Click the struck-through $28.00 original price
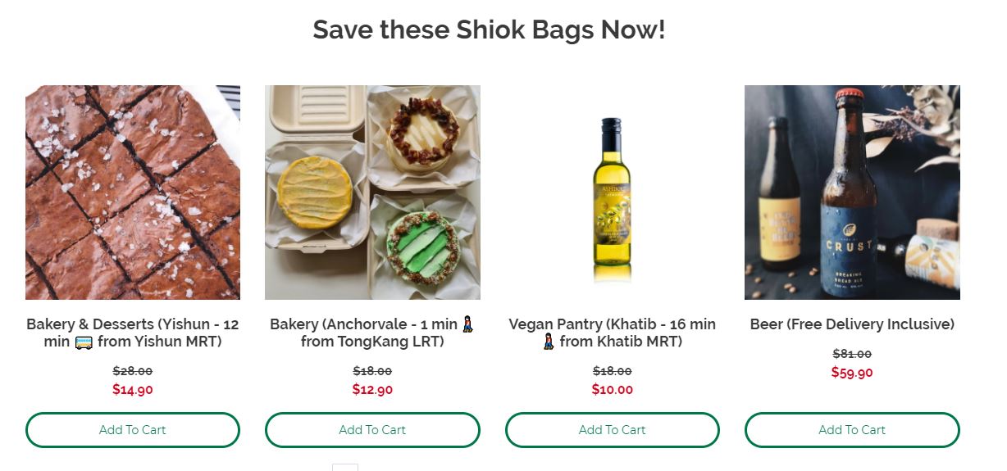 pos(133,371)
